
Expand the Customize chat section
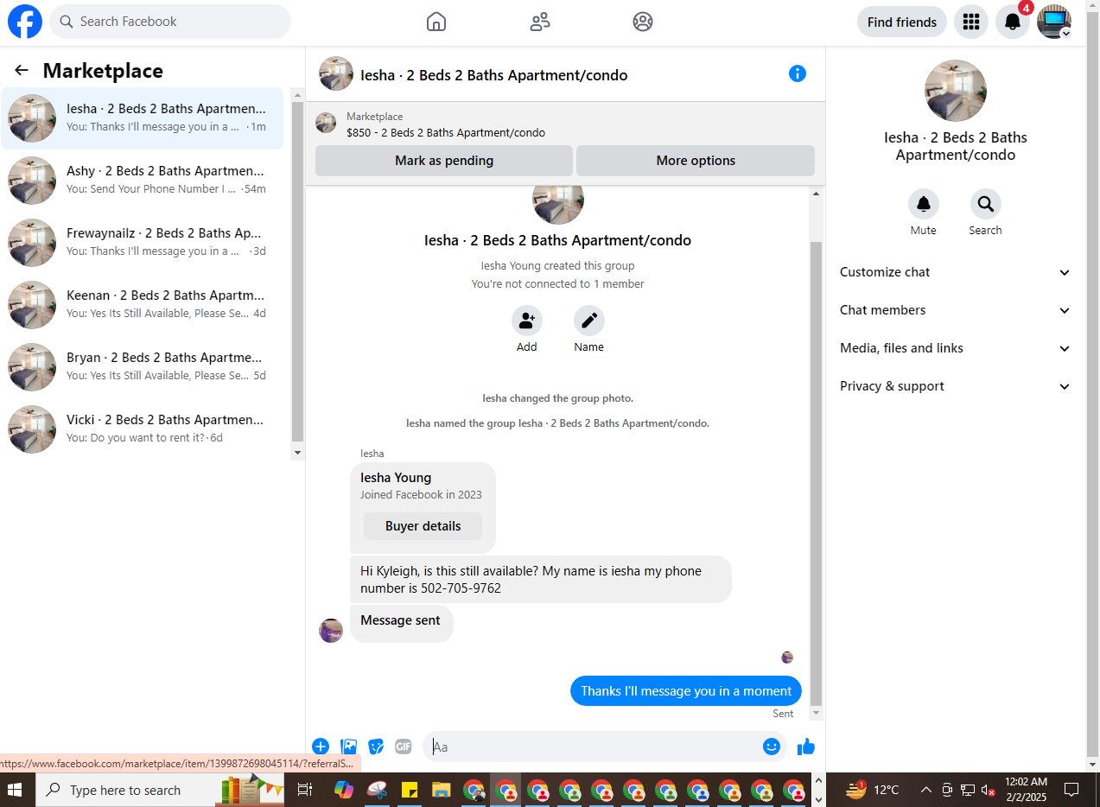956,272
